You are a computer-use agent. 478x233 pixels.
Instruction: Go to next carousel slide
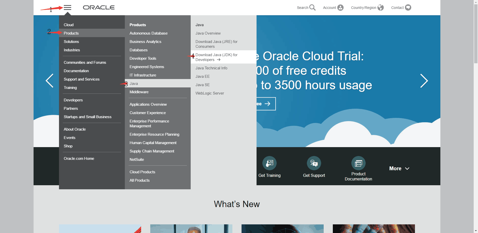tap(424, 81)
